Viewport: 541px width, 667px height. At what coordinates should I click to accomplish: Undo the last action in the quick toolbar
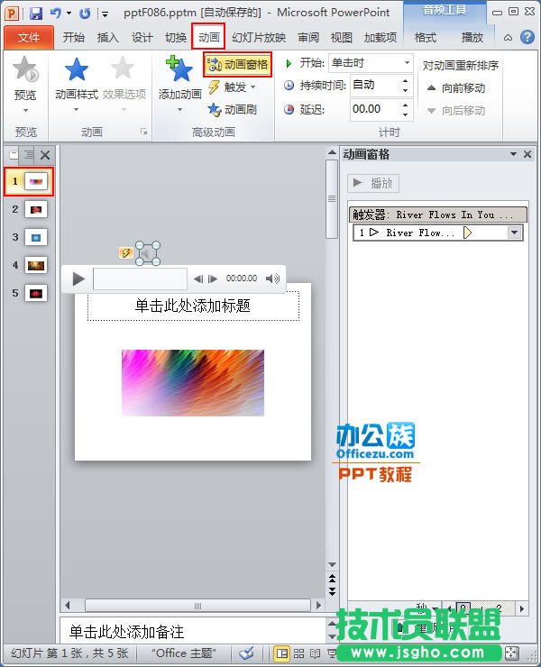[x=55, y=14]
